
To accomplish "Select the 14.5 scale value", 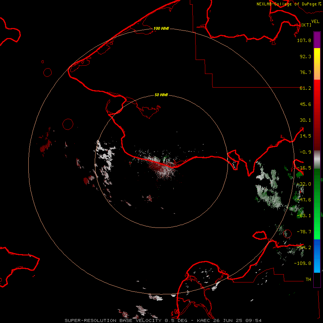I will [305, 136].
